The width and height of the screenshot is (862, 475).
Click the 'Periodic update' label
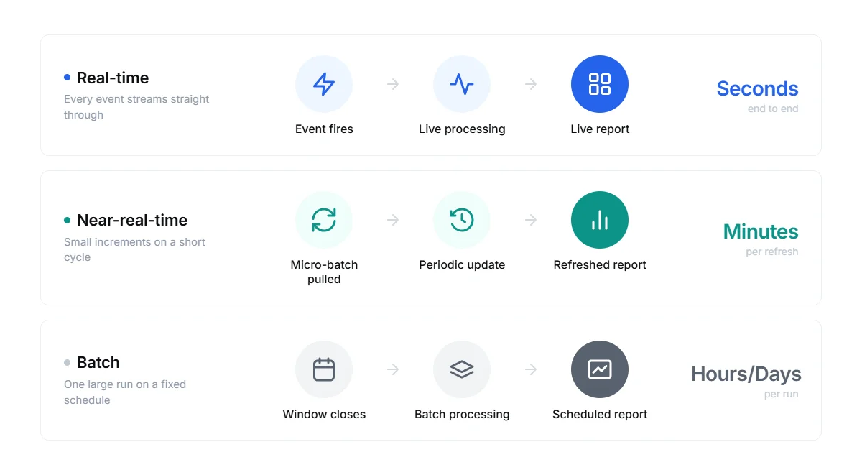click(x=462, y=265)
